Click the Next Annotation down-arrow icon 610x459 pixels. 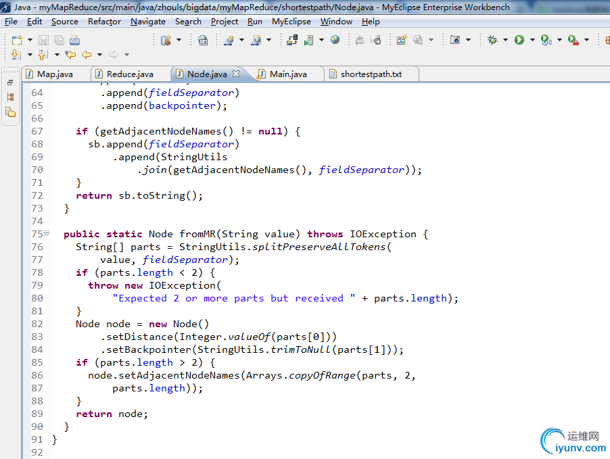16,55
